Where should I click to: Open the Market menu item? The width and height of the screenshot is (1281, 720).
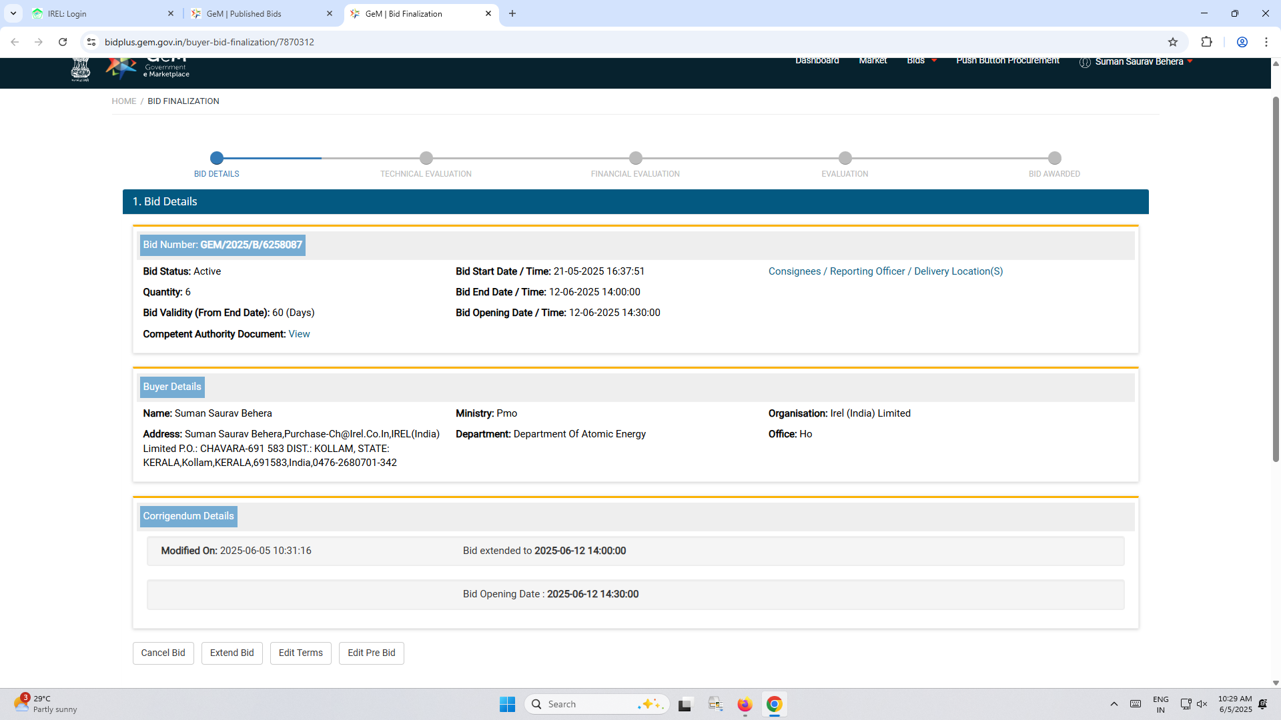coord(873,61)
